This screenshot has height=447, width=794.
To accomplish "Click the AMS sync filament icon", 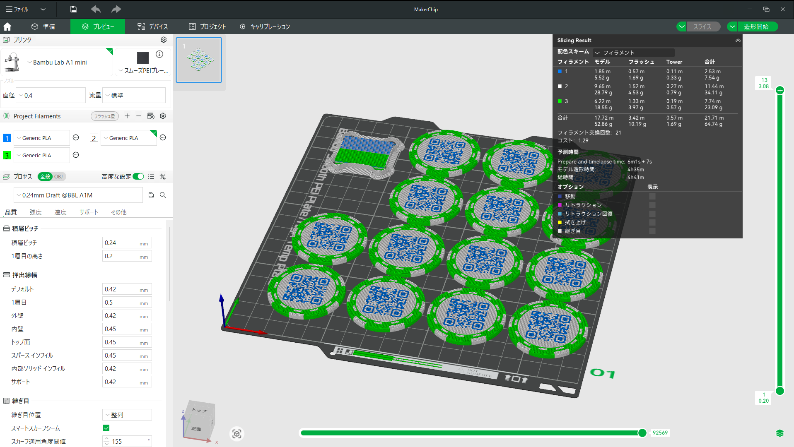I will 150,116.
